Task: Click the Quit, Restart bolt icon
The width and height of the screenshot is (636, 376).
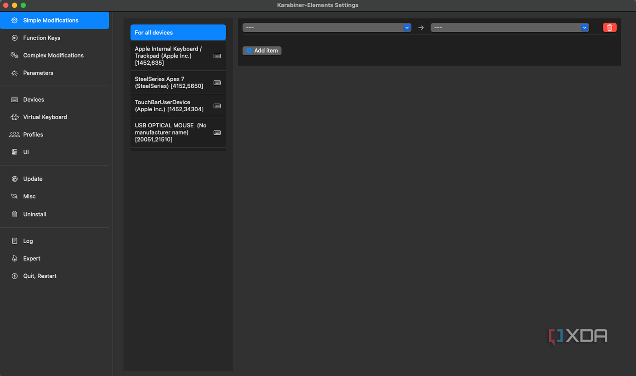Action: coord(14,275)
